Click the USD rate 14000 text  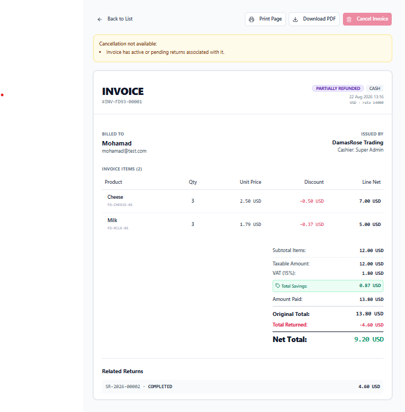click(x=366, y=103)
